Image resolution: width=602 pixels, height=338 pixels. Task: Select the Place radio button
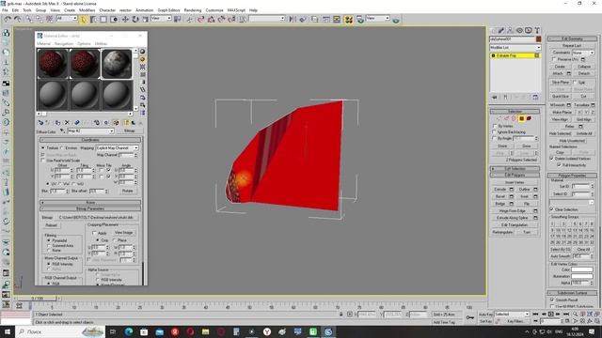click(115, 240)
